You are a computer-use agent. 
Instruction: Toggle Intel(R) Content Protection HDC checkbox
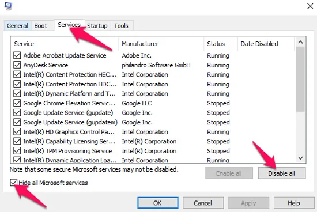point(17,84)
